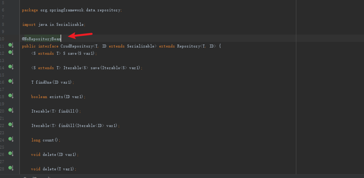364x178 pixels.
Task: Click the gutter icon for save(Iterable<S> var1)
Action: tap(11, 67)
